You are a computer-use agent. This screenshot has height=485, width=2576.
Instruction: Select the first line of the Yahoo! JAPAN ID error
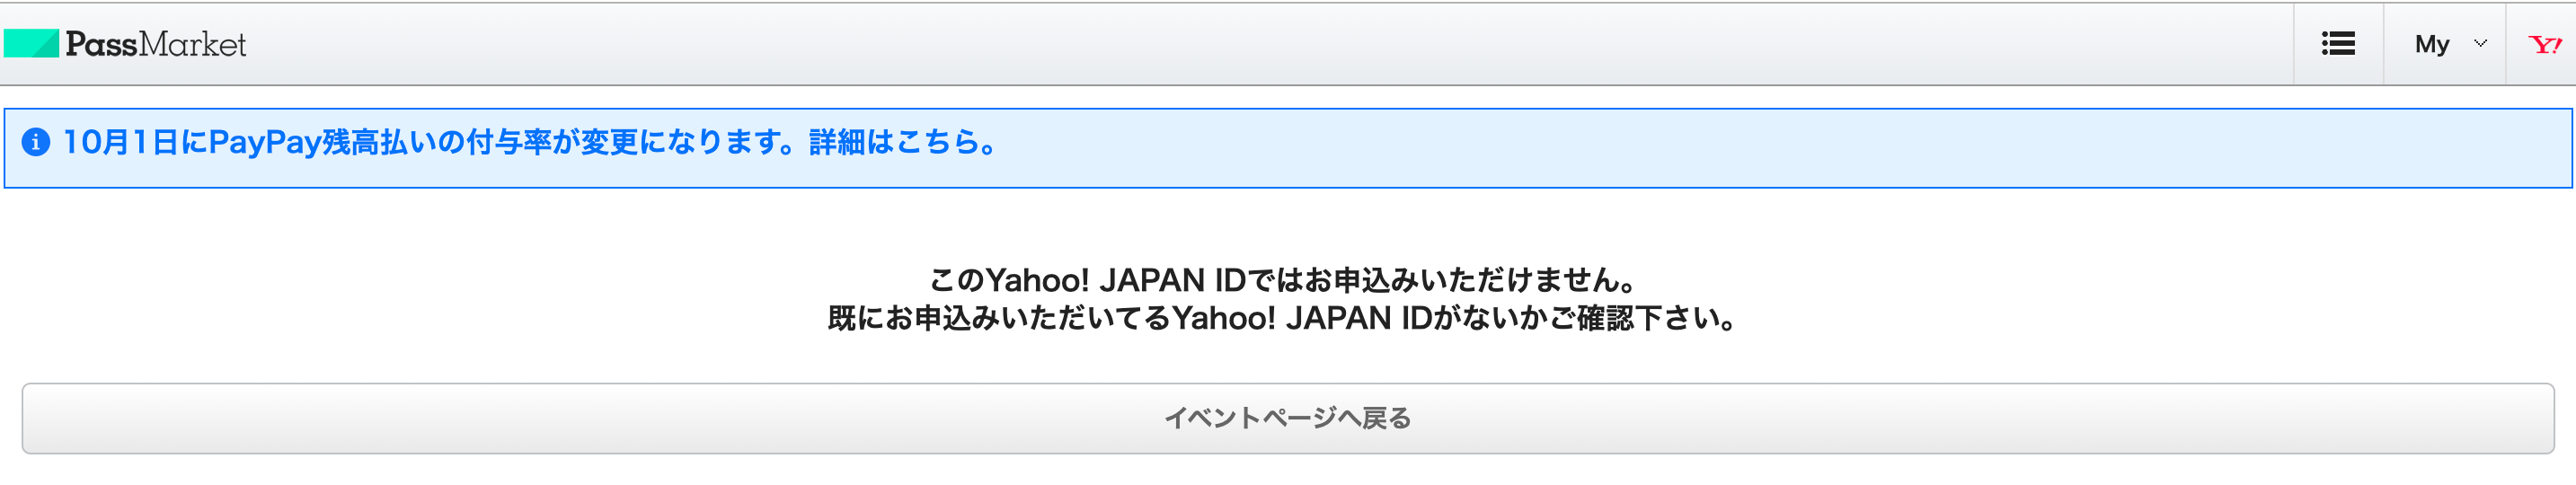pos(1287,279)
